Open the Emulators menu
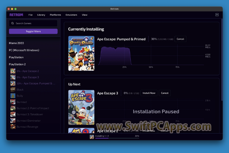229x153 pixels. pos(71,15)
